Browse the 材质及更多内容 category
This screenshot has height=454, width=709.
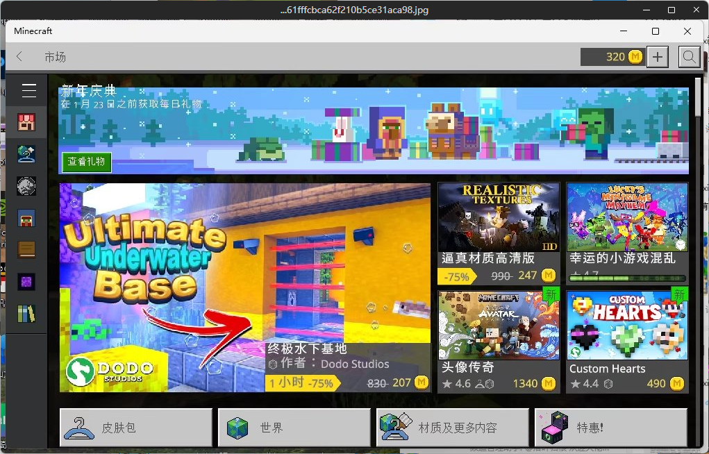pyautogui.click(x=453, y=428)
